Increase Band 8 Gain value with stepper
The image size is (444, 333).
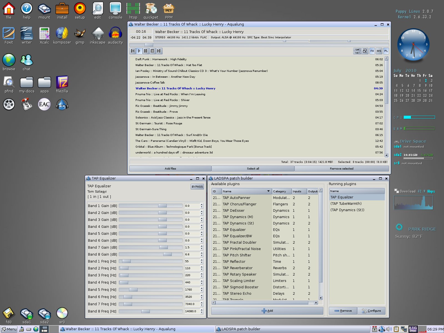coord(201,253)
